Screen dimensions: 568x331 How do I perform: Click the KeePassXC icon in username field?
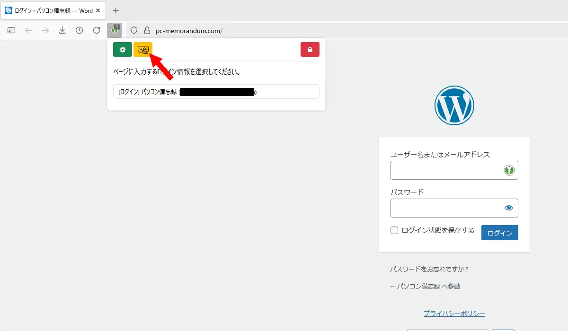point(509,170)
